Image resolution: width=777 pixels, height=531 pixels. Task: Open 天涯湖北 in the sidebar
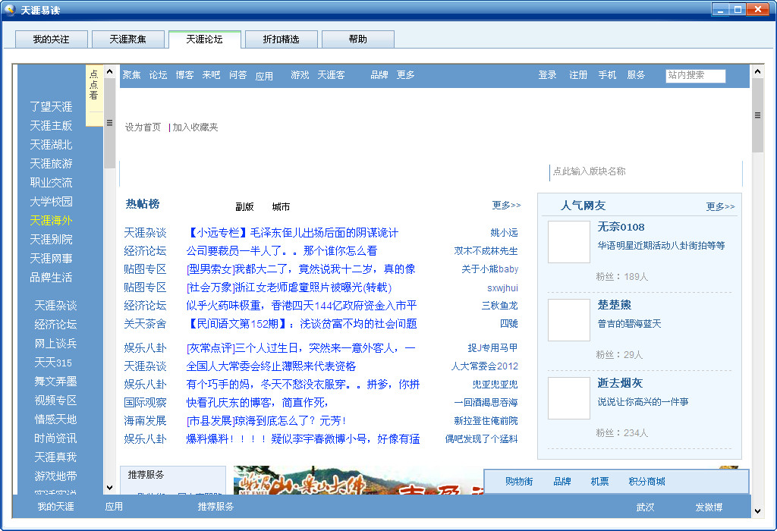(51, 145)
